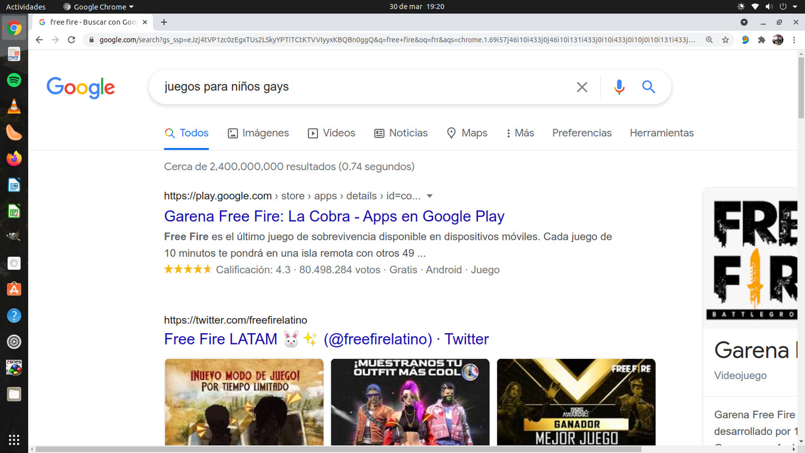This screenshot has width=805, height=453.
Task: Open the Extensions puzzle-piece menu
Action: [x=762, y=40]
